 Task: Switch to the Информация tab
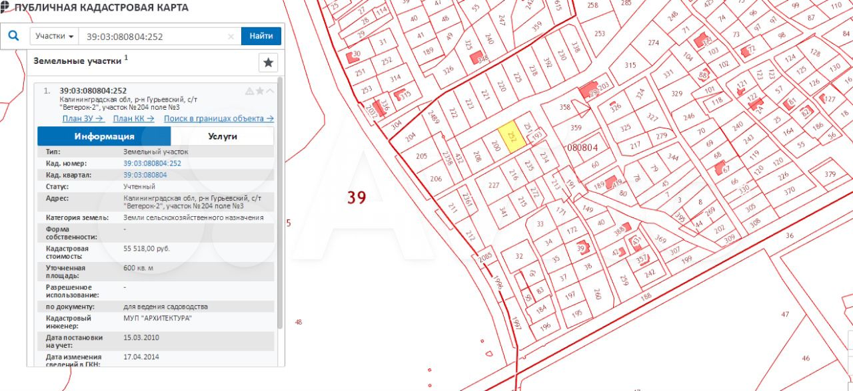(x=104, y=136)
